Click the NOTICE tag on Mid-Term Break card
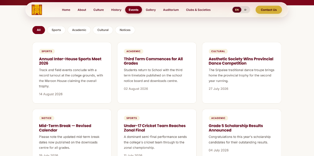Screen dimensions: 314x156 coord(47,118)
